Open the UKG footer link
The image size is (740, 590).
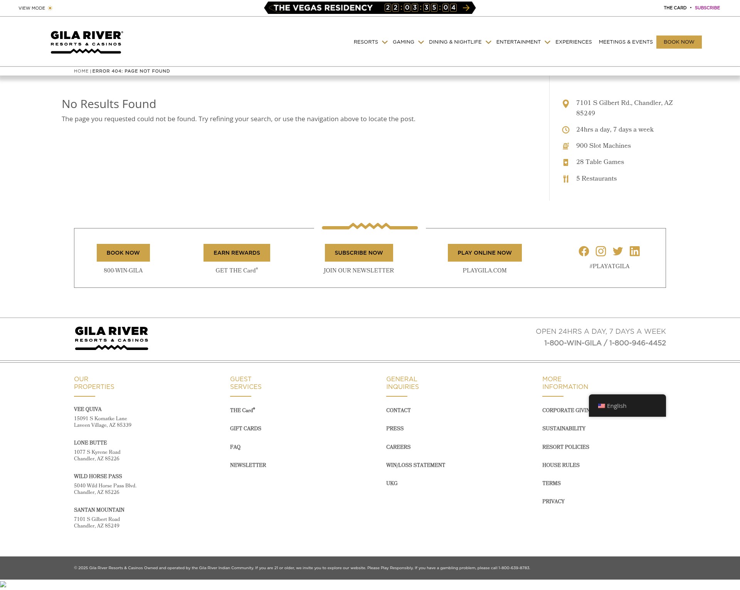tap(392, 483)
